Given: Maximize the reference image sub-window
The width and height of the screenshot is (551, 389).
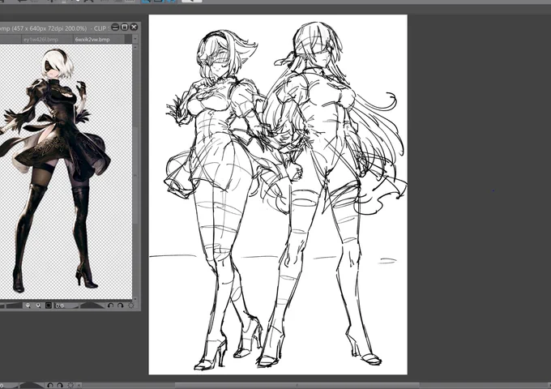Looking at the screenshot, I should (x=125, y=27).
